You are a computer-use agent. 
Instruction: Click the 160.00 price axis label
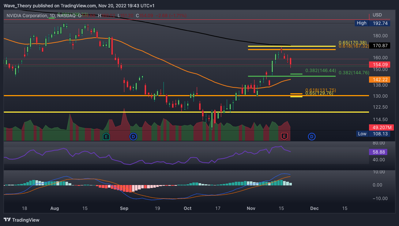[x=380, y=57]
